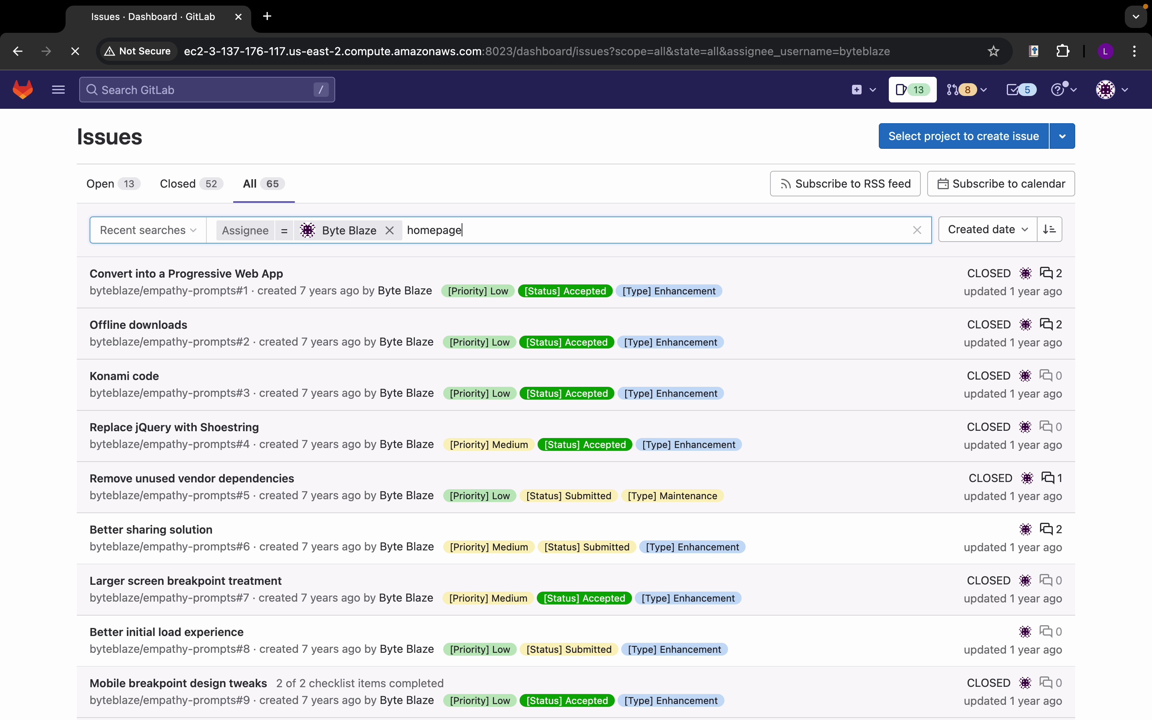This screenshot has height=720, width=1152.
Task: Focus the Search GitLab input field
Action: point(206,90)
